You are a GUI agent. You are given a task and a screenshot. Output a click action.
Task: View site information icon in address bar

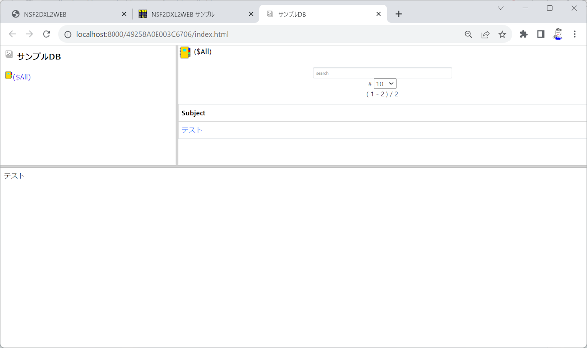click(x=68, y=34)
